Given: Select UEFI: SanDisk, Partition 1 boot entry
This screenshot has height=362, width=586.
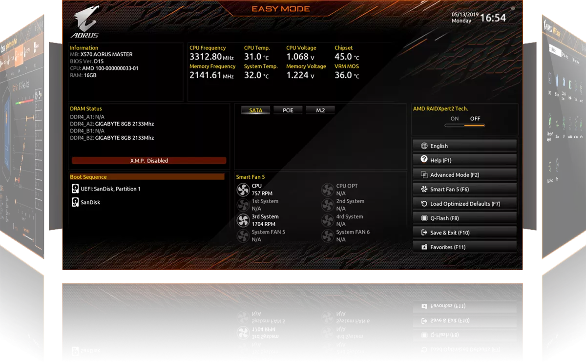Looking at the screenshot, I should click(x=110, y=189).
